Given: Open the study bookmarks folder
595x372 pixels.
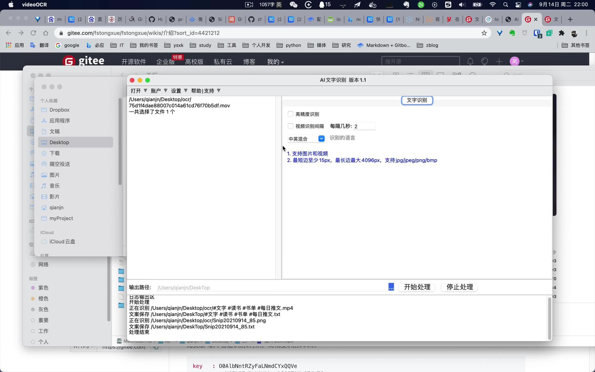Looking at the screenshot, I should pos(200,45).
